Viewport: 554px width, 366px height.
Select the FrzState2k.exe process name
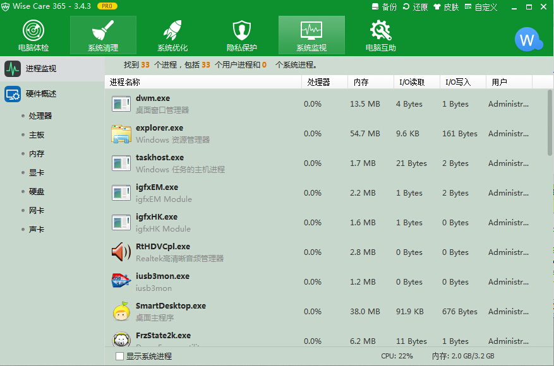[163, 335]
